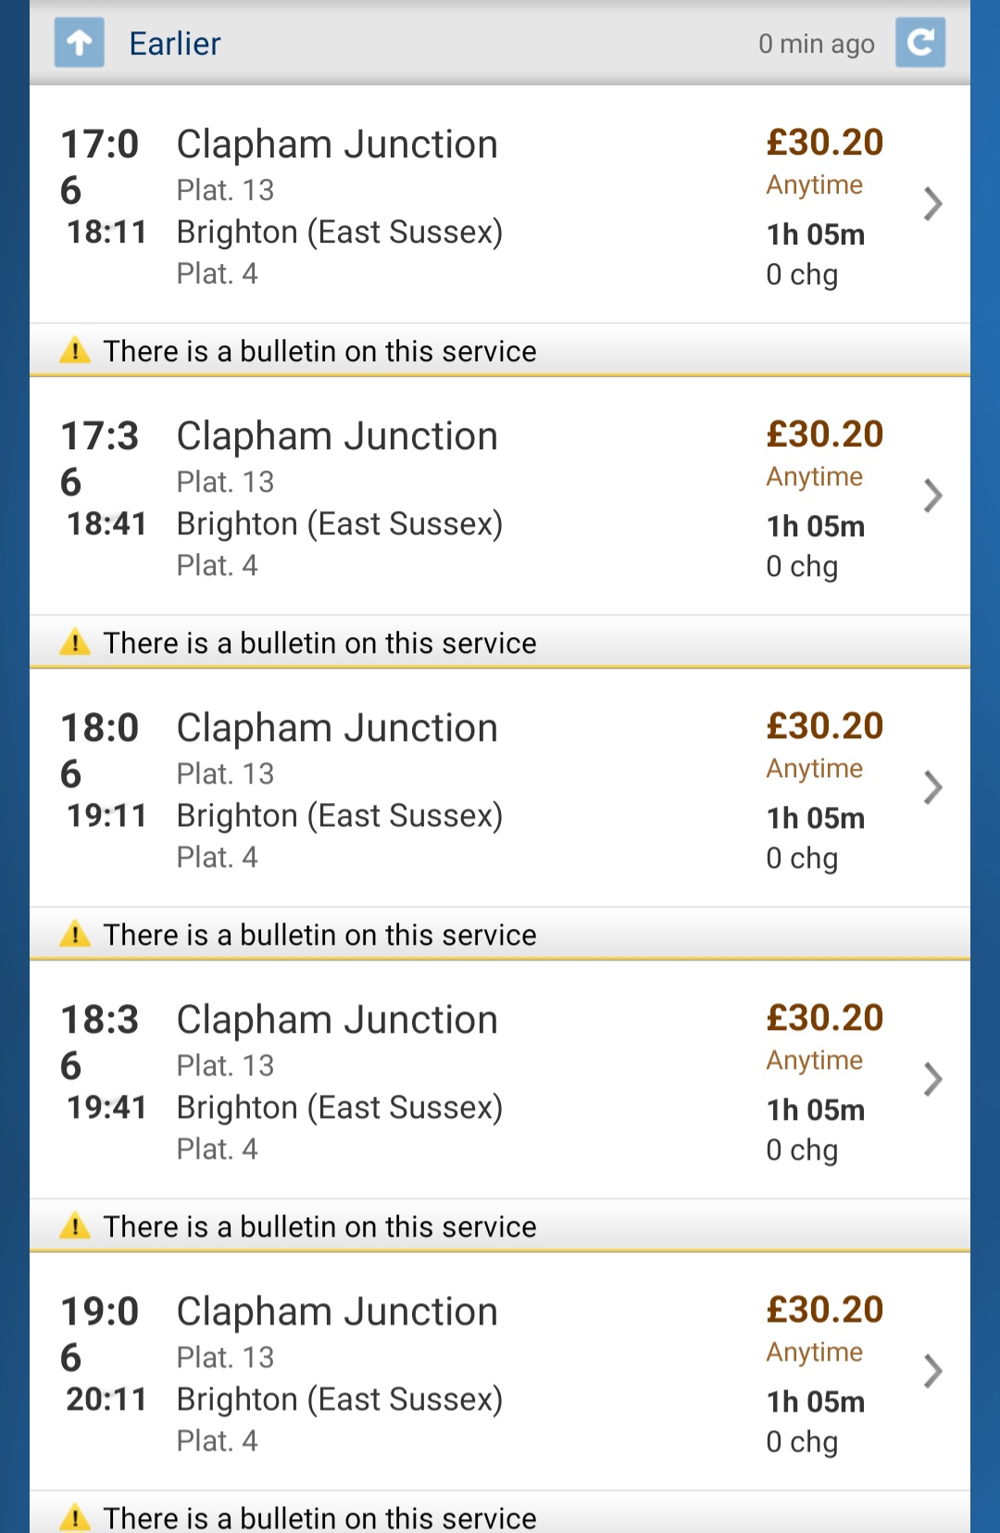Open details chevron for 19:06 train
Viewport: 1000px width, 1533px height.
coord(933,1371)
